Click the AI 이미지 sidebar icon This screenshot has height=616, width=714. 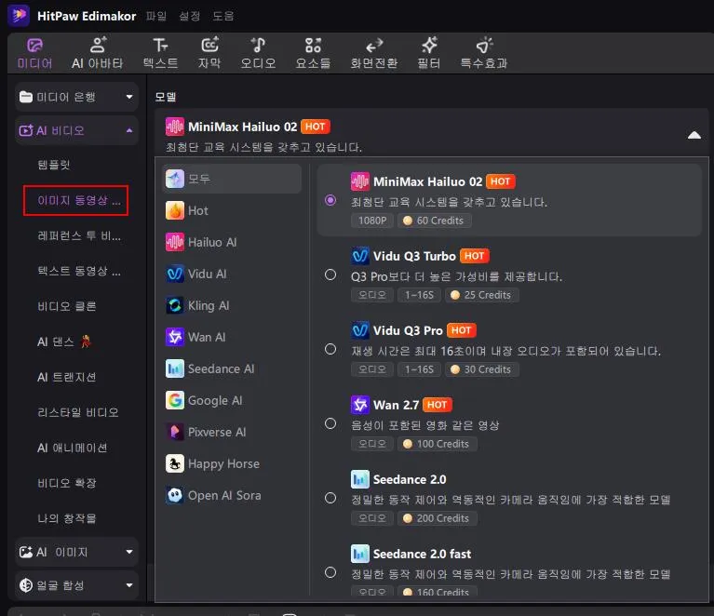[x=26, y=553]
